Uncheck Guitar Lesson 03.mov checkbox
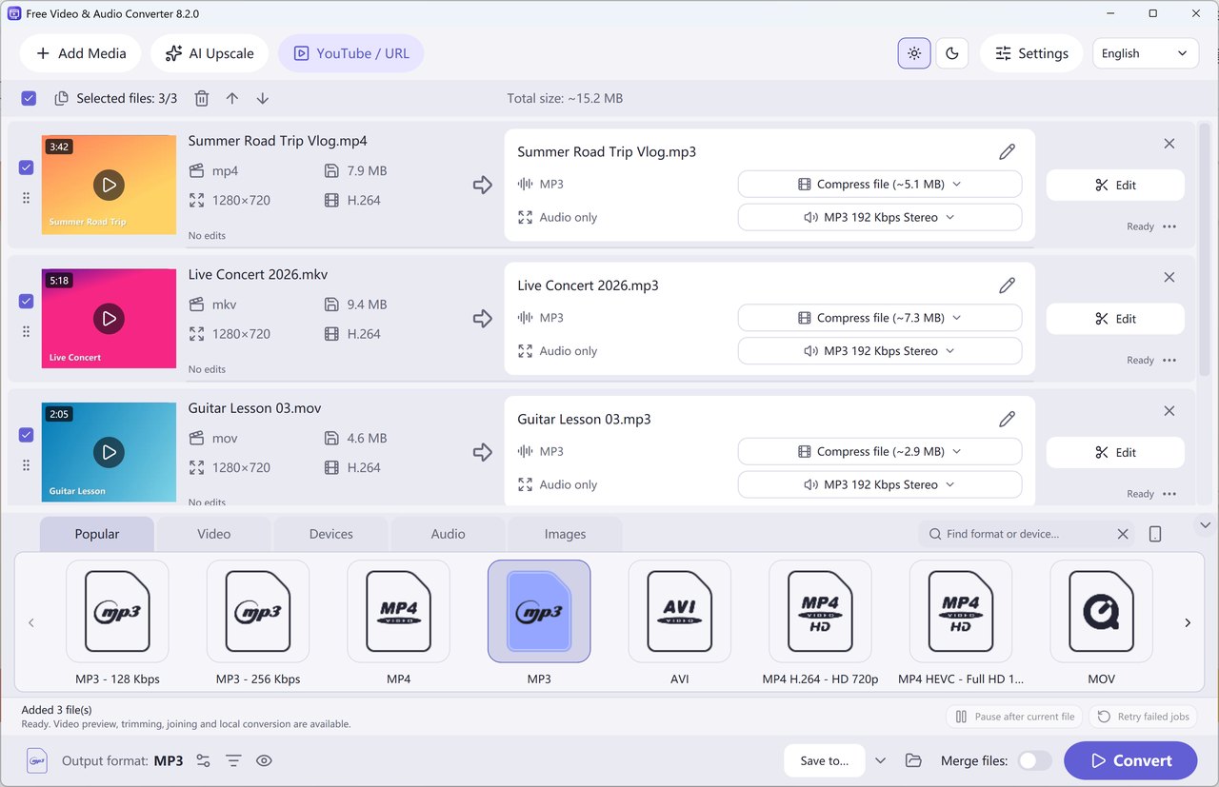The height and width of the screenshot is (787, 1219). coord(26,435)
